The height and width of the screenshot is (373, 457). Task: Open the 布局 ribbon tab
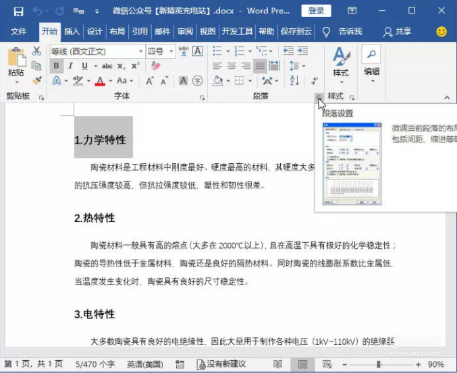tap(117, 32)
